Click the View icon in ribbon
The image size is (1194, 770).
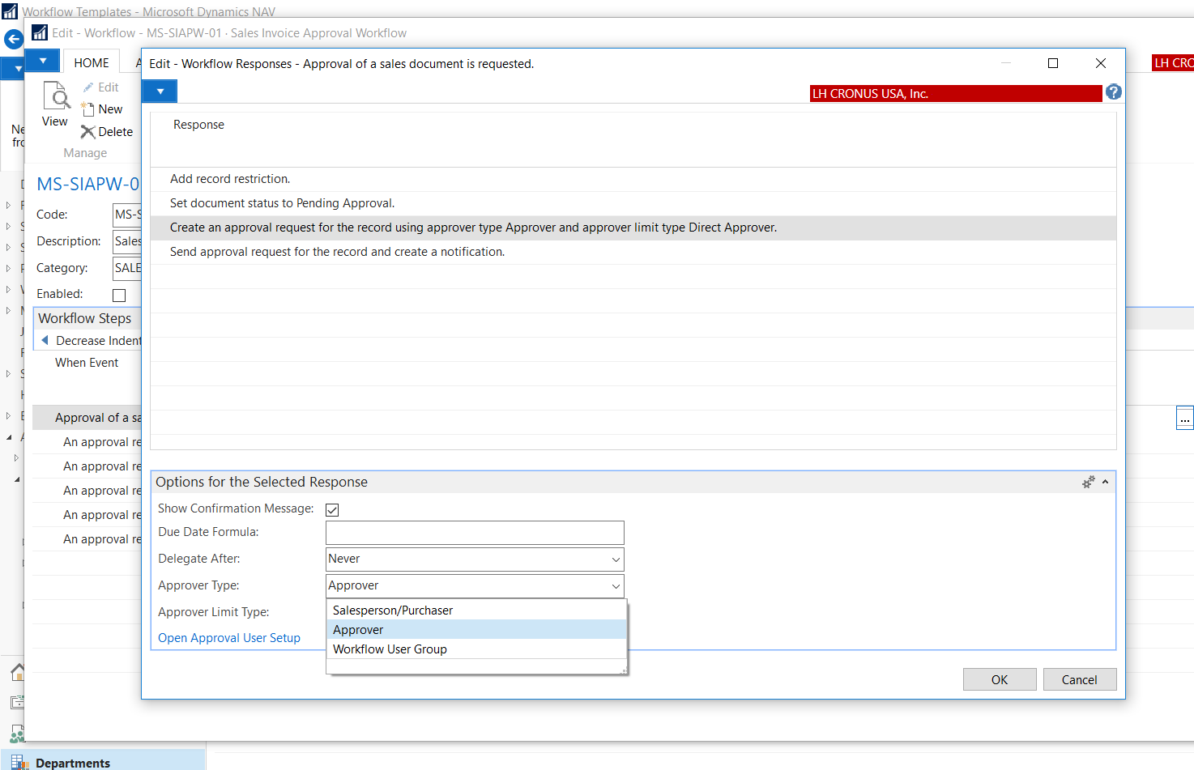[x=55, y=98]
